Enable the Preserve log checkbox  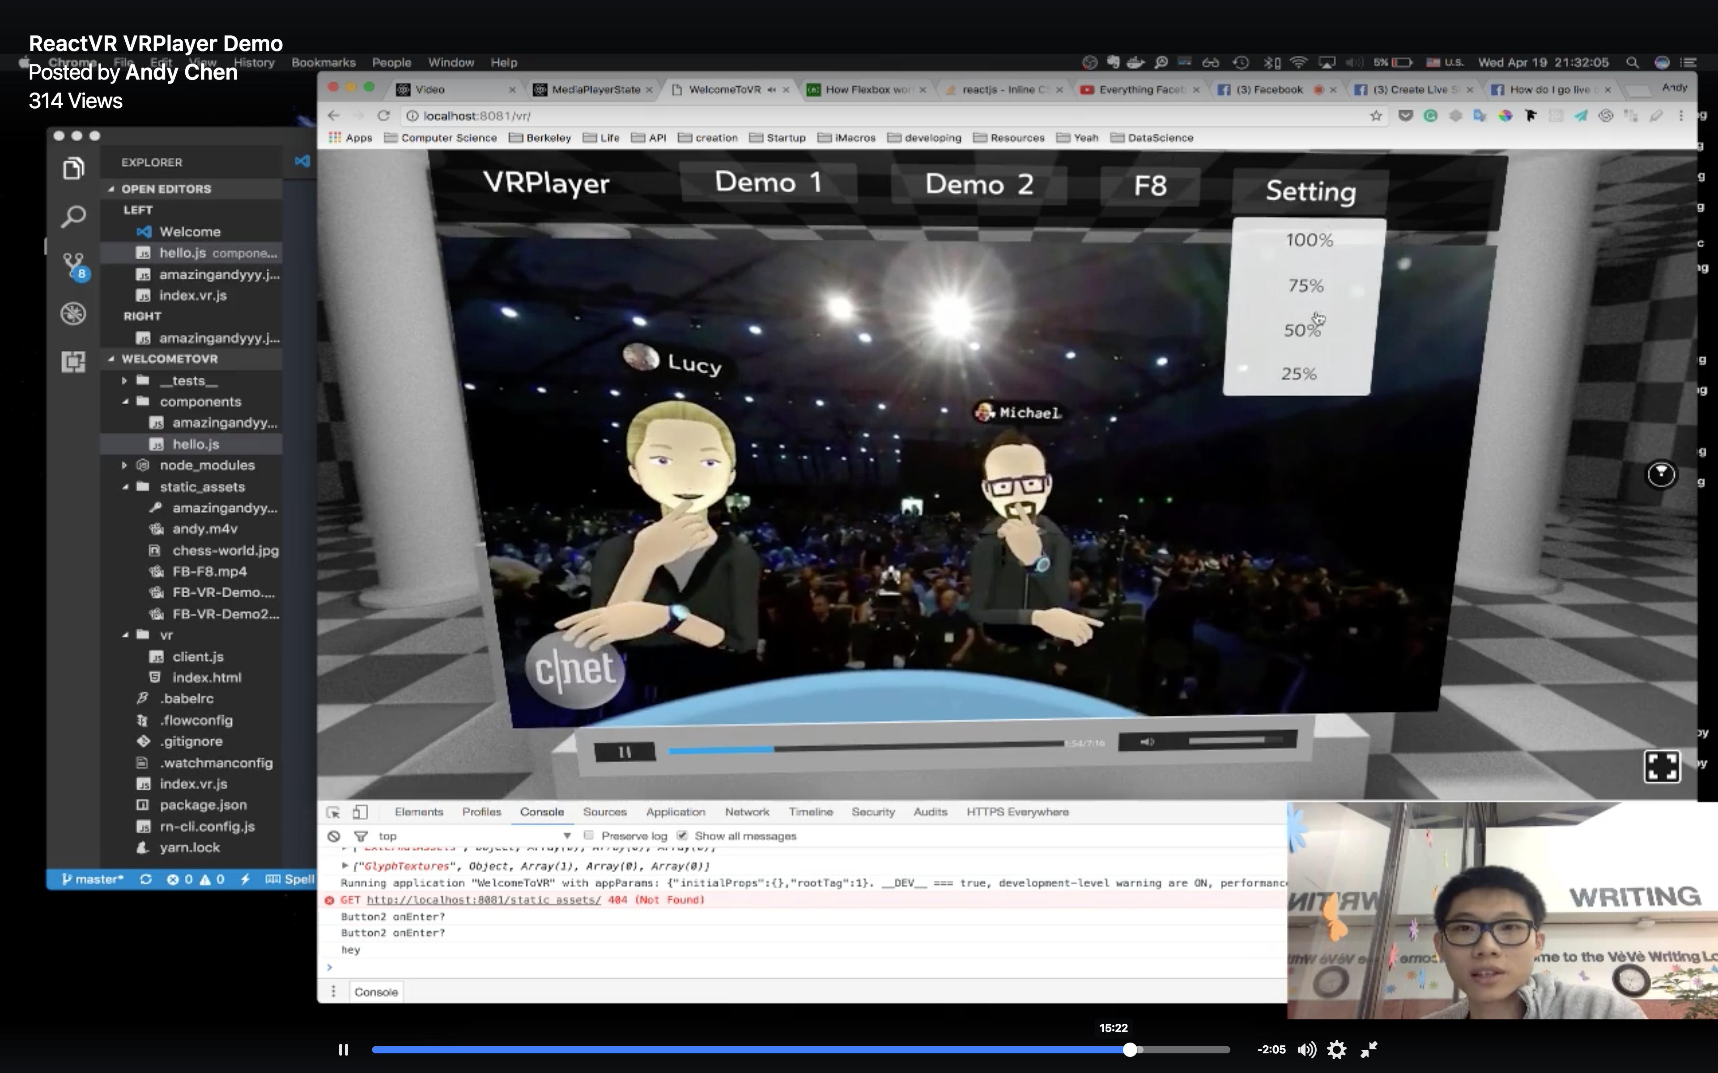click(x=588, y=835)
